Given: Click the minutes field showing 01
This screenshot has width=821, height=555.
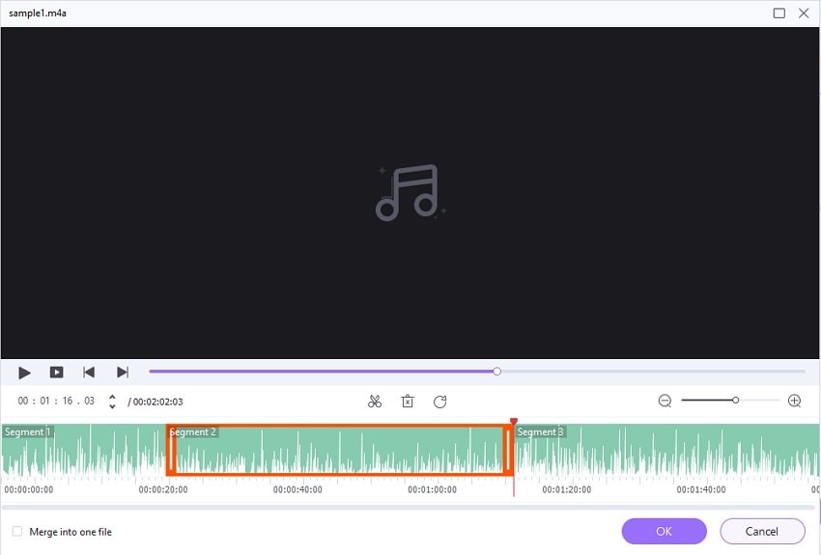Looking at the screenshot, I should coord(44,402).
